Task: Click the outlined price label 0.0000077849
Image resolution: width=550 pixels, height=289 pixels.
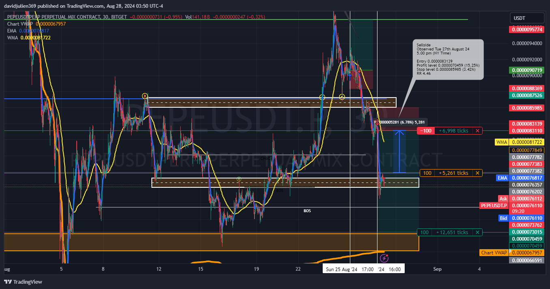Action: pyautogui.click(x=526, y=150)
